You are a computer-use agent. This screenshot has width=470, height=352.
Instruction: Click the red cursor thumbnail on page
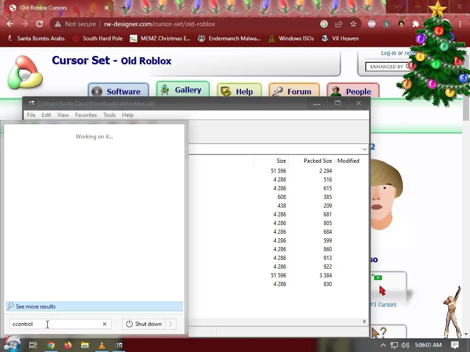(x=382, y=290)
